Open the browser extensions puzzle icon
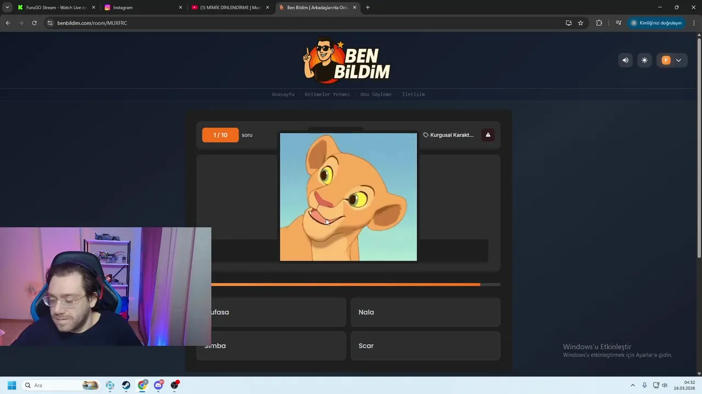702x394 pixels. (x=599, y=23)
